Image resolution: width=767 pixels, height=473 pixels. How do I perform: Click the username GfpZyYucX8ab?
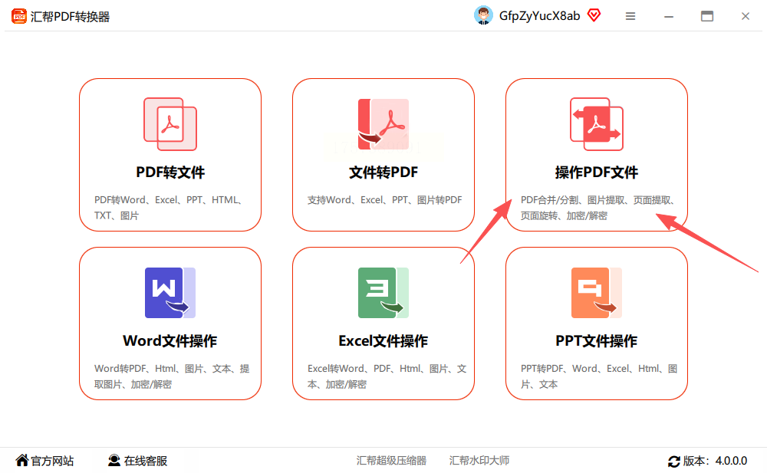point(539,16)
